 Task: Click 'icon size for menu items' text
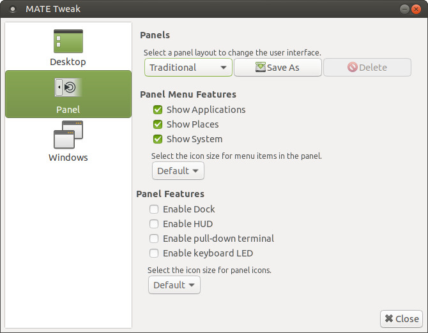point(237,156)
